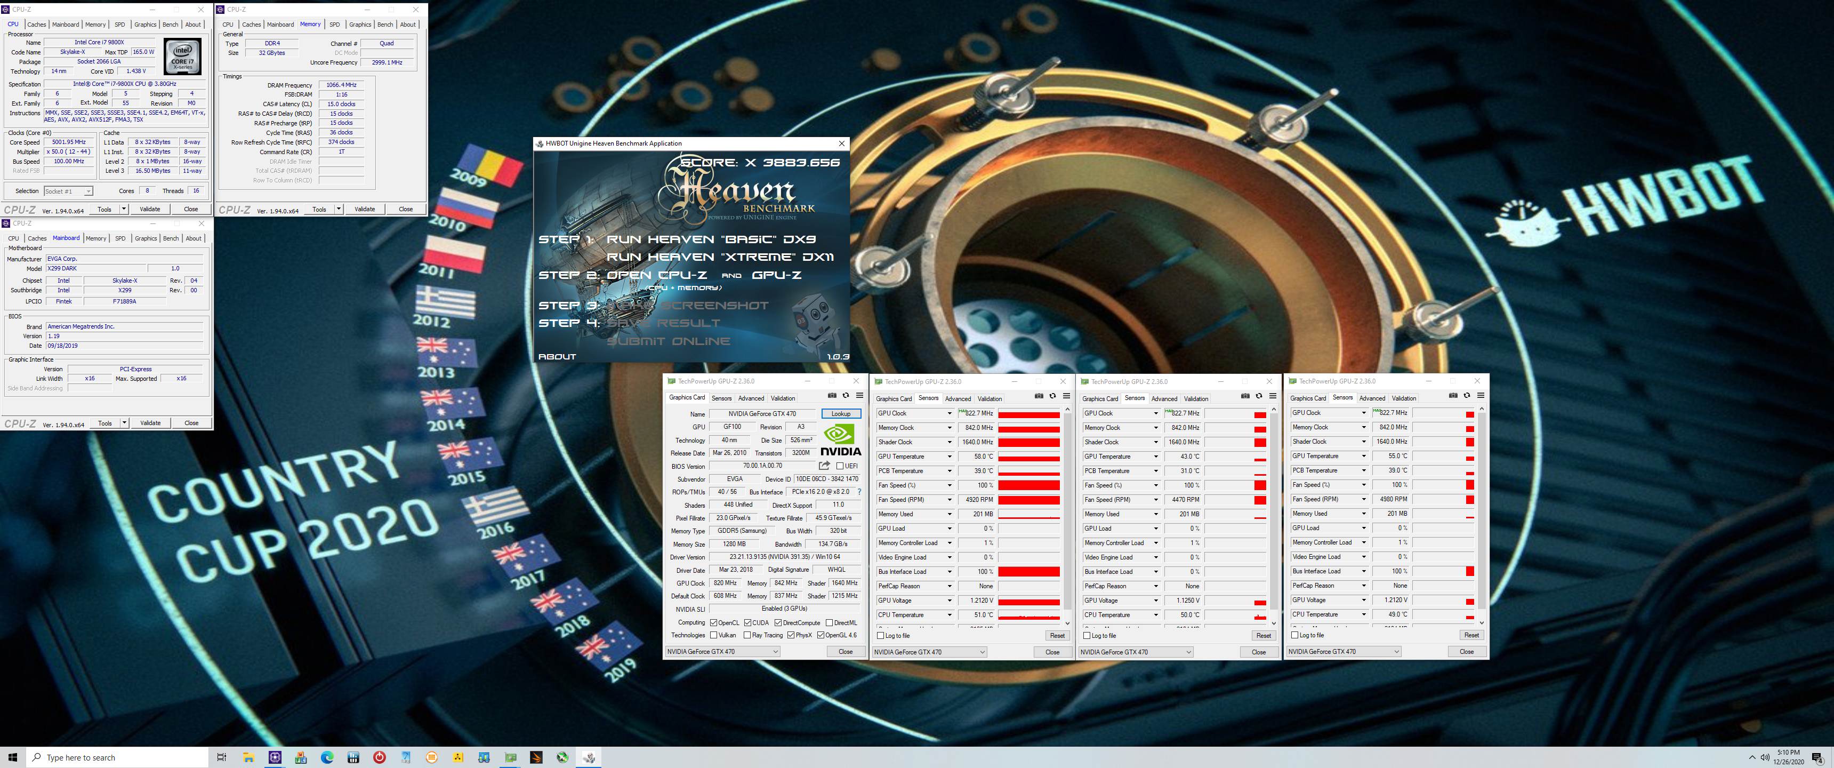Open Tools dropdown arrow in CPU-Z Mainboard window

124,422
